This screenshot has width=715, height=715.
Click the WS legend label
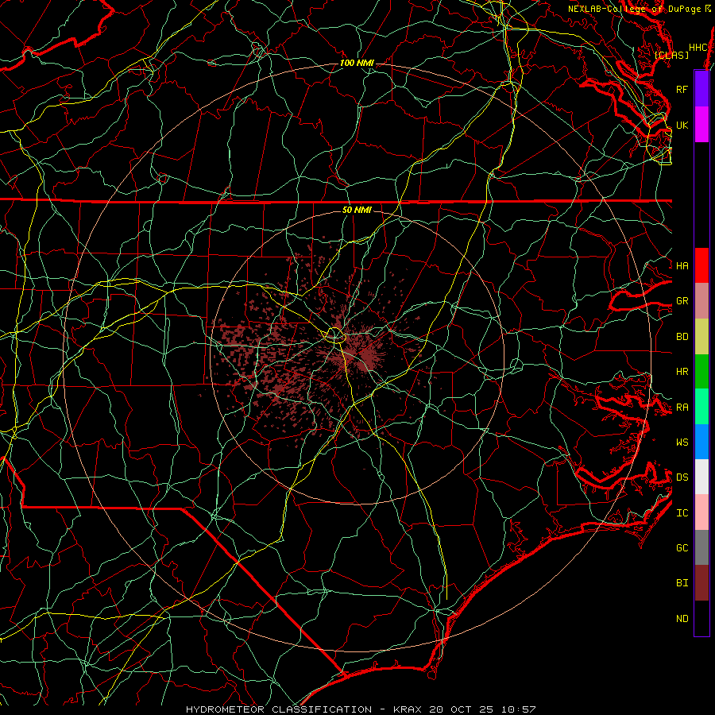682,442
